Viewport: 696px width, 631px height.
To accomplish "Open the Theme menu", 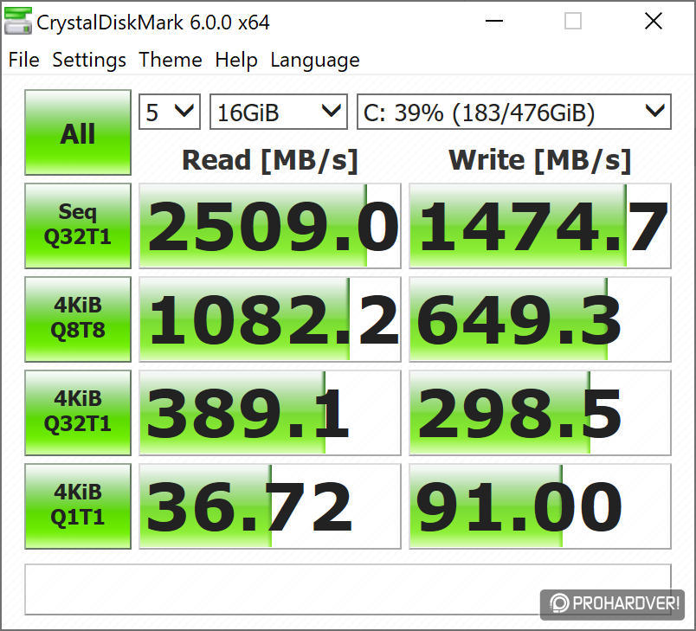I will point(171,60).
